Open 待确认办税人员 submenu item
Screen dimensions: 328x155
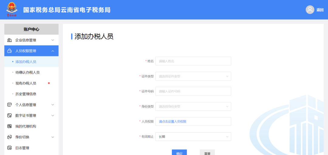tap(27, 72)
